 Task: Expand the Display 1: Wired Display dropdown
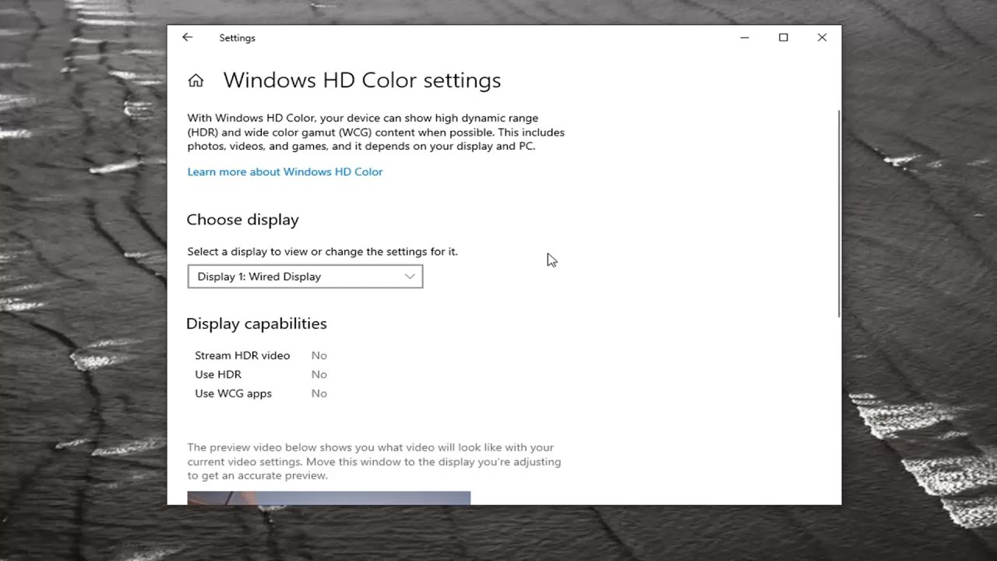(x=305, y=277)
